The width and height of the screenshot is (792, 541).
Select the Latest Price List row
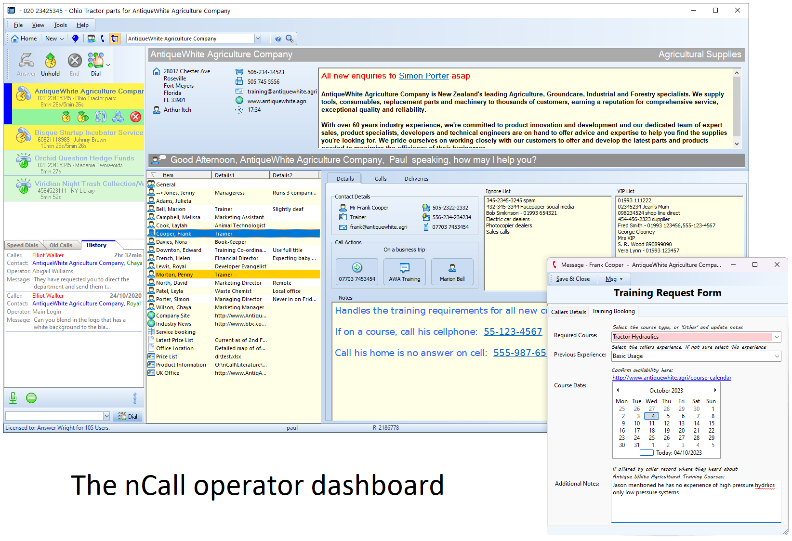[233, 340]
